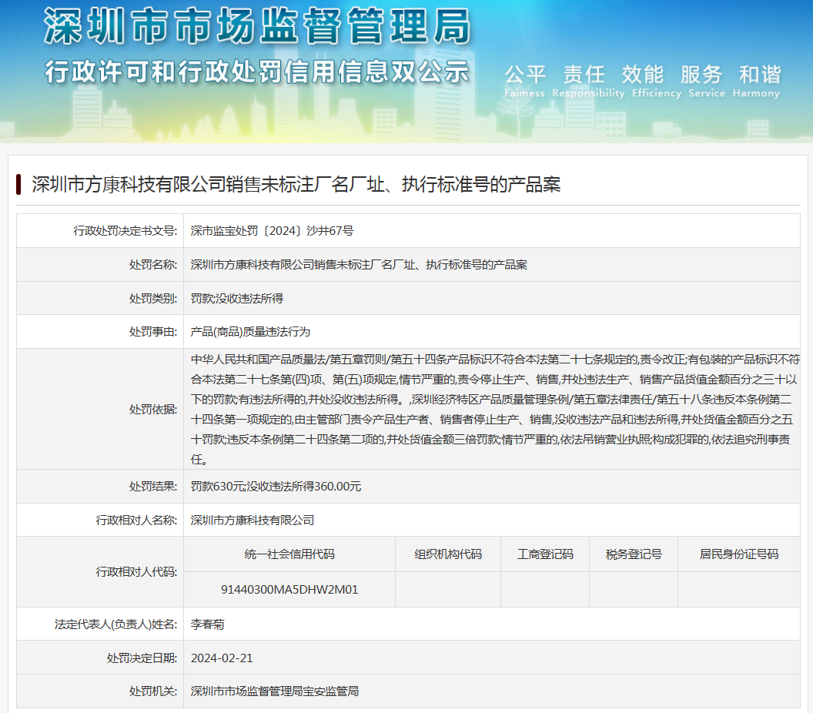Select the name 李春菊
813x713 pixels.
207,624
